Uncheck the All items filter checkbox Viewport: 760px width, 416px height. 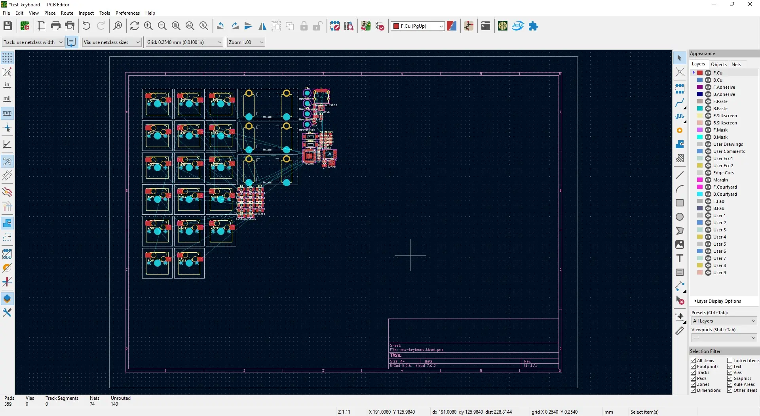coord(693,361)
